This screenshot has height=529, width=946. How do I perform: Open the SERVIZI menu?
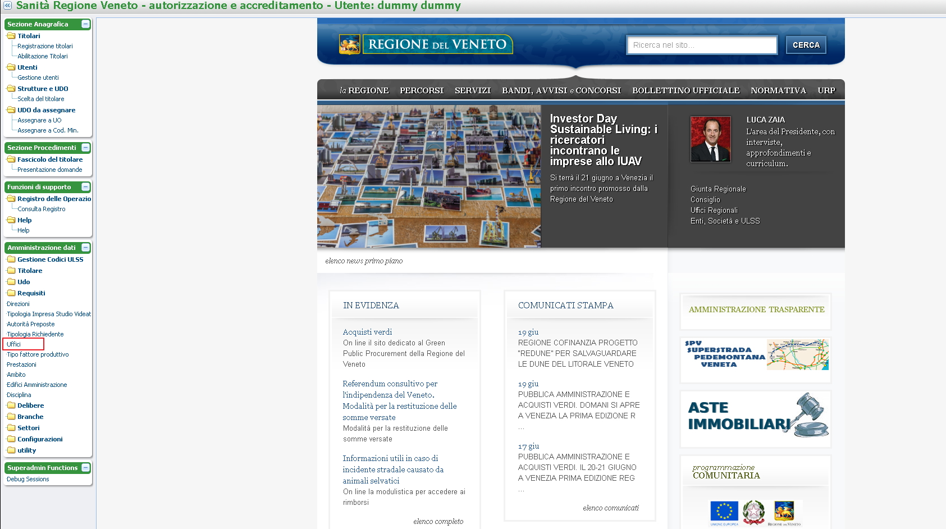[472, 90]
